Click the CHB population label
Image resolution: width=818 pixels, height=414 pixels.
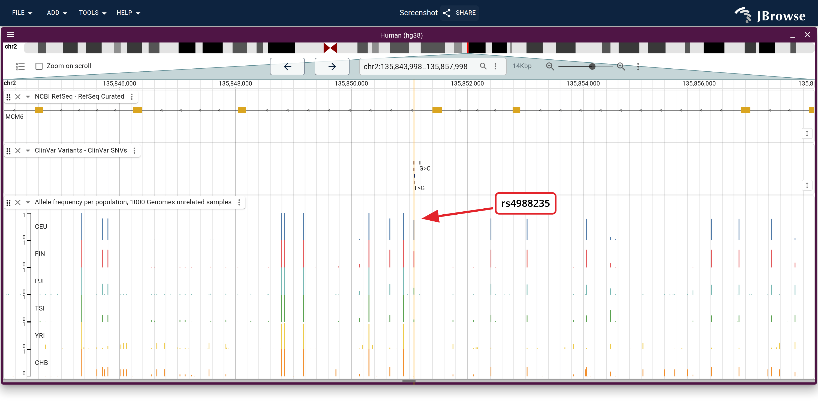click(41, 363)
